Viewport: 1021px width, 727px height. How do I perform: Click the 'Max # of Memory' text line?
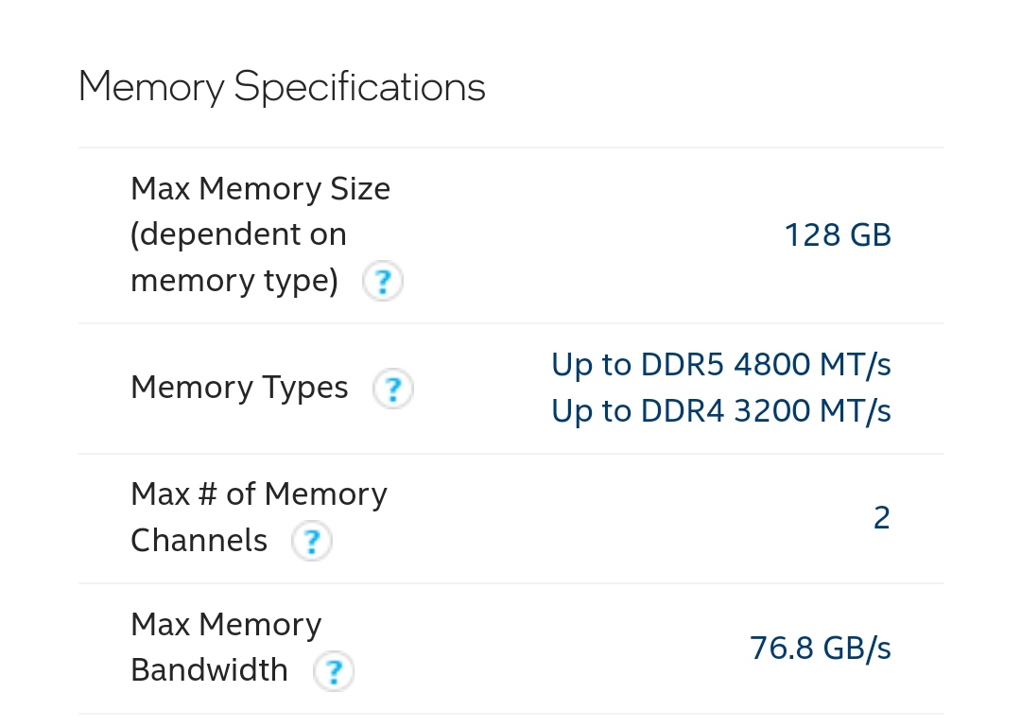(x=258, y=494)
